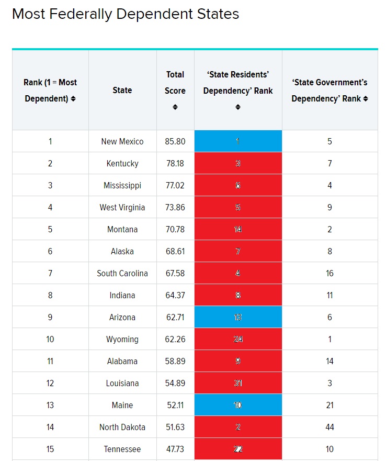386x461 pixels.
Task: Click the Tennessee state name
Action: pyautogui.click(x=122, y=449)
